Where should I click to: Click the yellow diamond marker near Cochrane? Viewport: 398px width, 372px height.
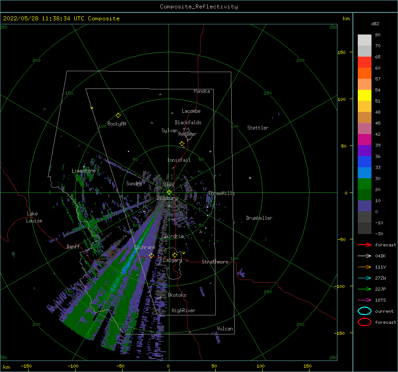coord(151,255)
